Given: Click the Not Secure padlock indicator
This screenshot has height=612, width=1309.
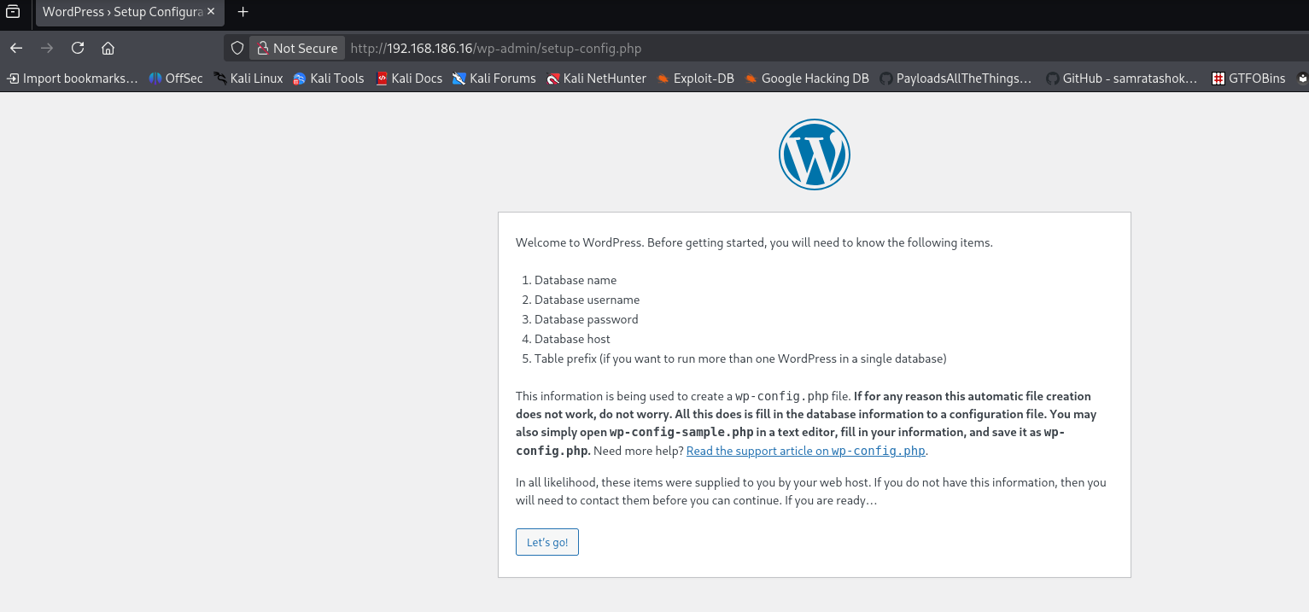Looking at the screenshot, I should point(296,47).
